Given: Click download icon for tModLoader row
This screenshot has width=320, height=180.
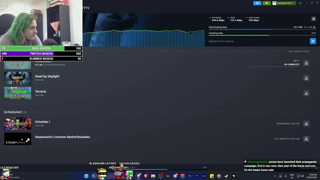Looking at the screenshot, I should tap(306, 63).
